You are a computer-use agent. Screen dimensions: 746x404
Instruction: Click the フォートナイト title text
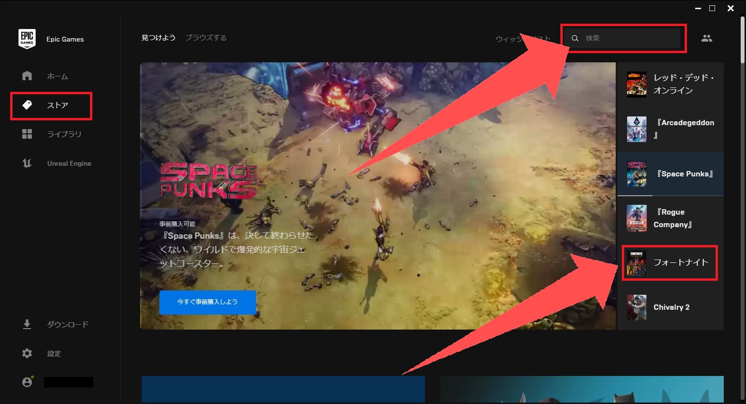tap(681, 262)
